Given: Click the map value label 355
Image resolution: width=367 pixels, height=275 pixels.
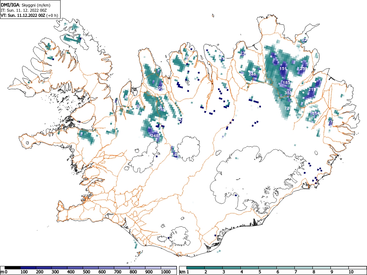Looking at the screenshot, I should pos(288,93).
